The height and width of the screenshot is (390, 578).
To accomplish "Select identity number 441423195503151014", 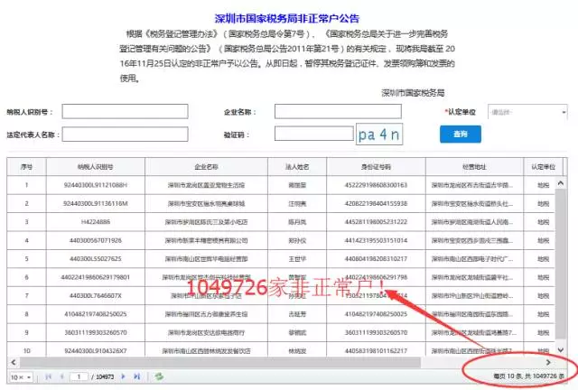I will 376,240.
